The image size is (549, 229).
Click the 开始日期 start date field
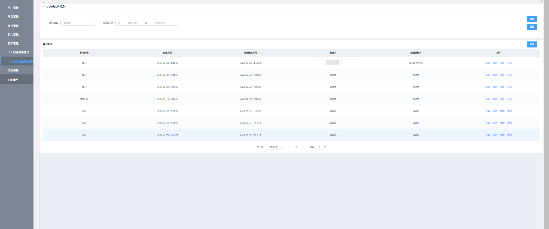(132, 23)
